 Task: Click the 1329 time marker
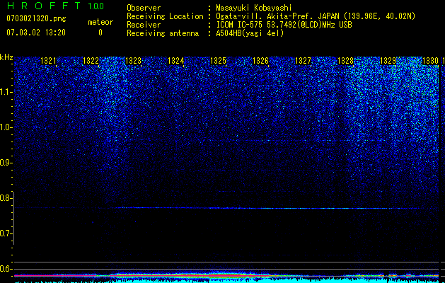[x=388, y=60]
